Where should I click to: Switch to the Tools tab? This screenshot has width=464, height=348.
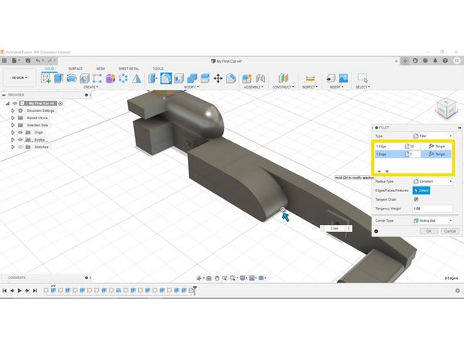click(158, 68)
